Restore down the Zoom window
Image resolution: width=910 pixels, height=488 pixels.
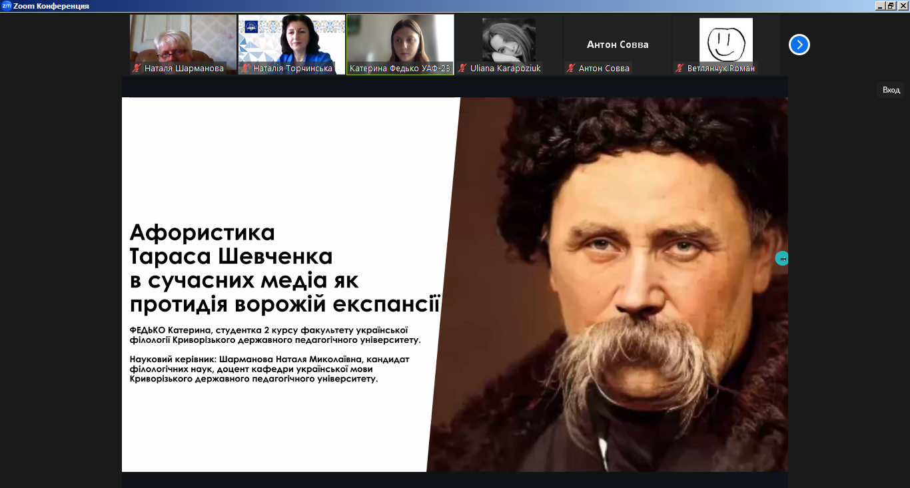point(891,5)
